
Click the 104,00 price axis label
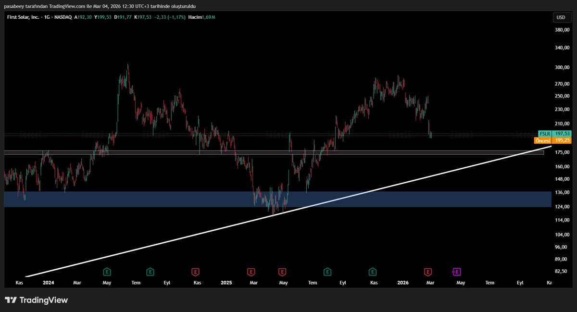click(562, 235)
